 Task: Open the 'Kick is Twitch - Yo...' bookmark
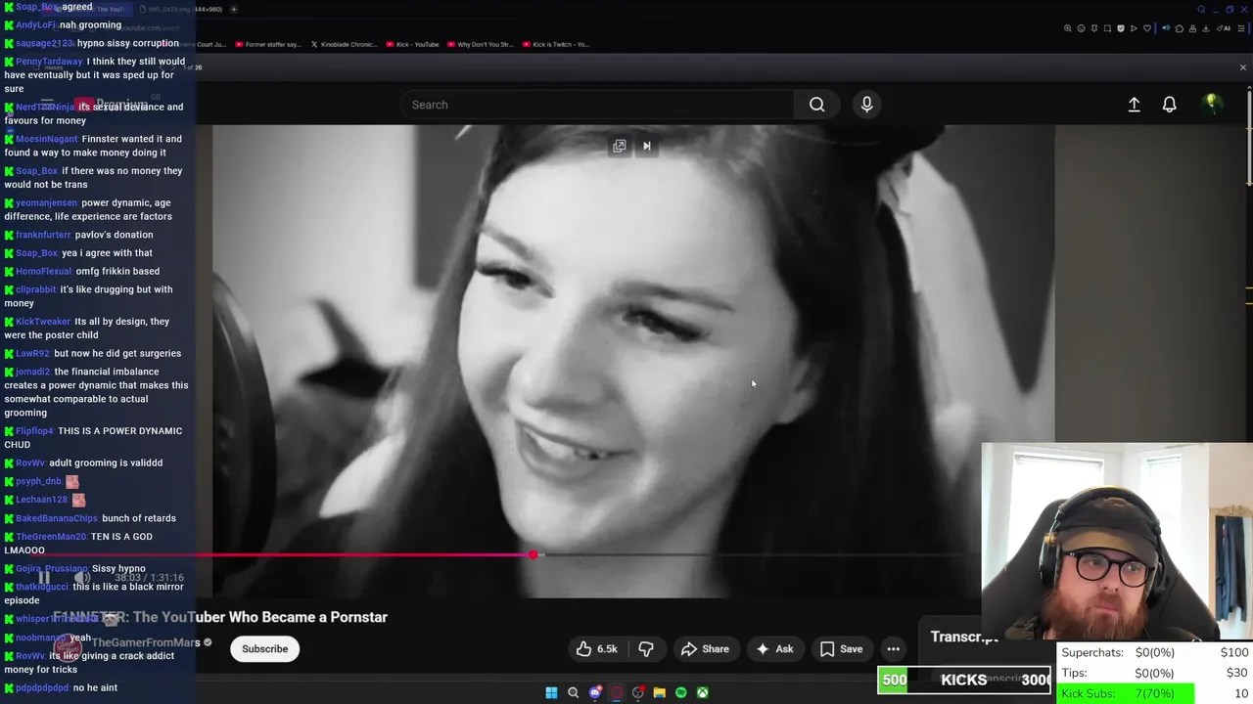tap(555, 44)
